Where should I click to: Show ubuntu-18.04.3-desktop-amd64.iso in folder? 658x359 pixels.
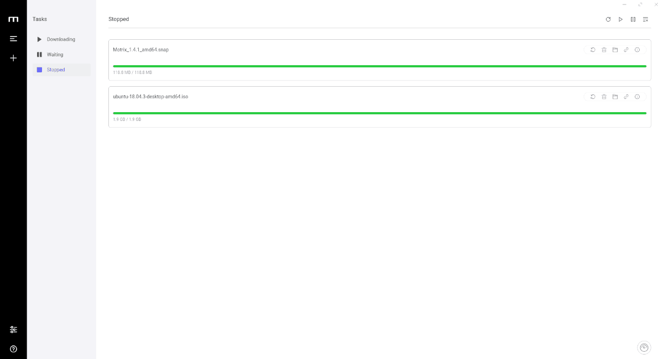coord(615,97)
